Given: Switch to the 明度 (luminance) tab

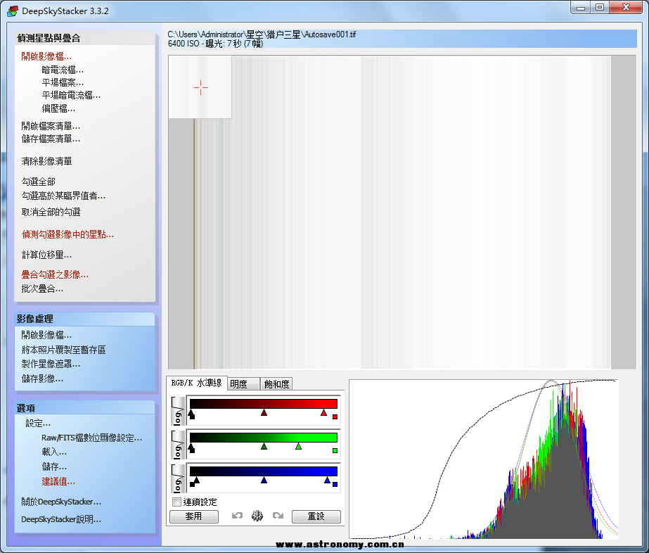Looking at the screenshot, I should tap(243, 384).
